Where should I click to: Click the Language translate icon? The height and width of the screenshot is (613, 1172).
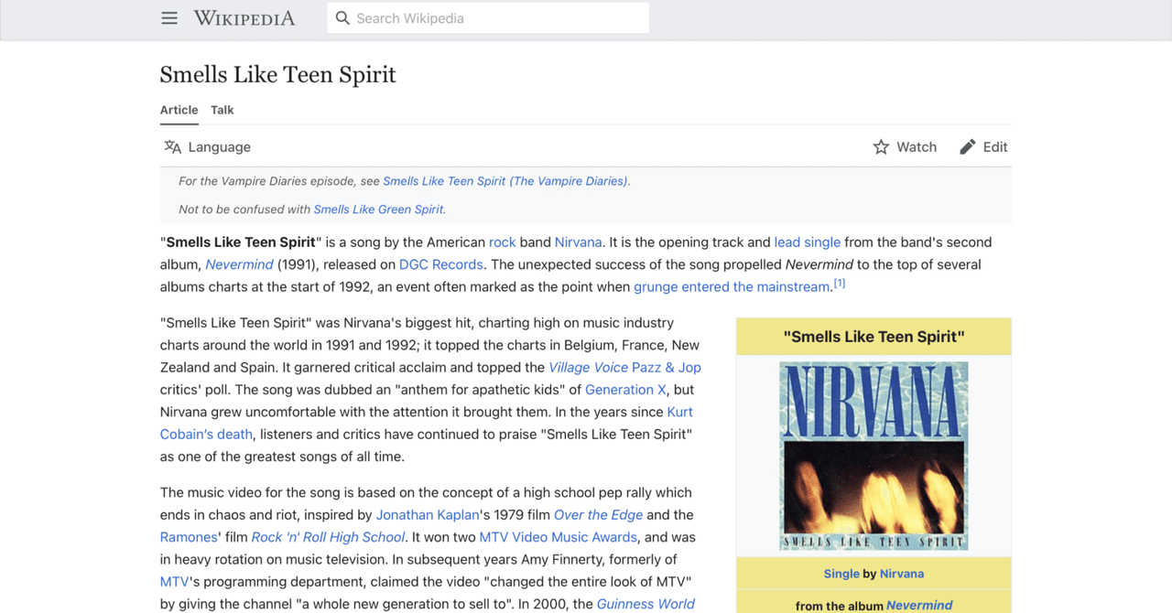[172, 146]
